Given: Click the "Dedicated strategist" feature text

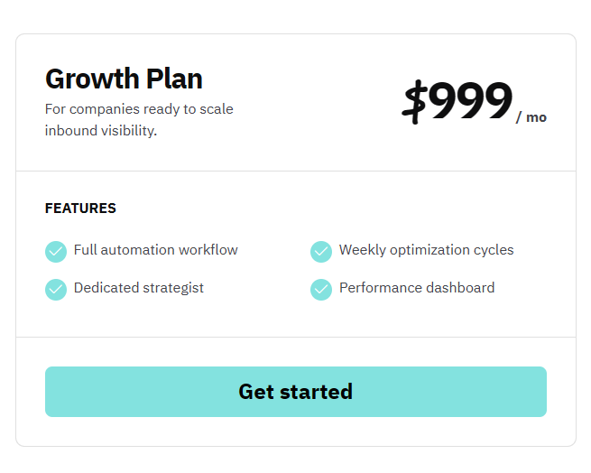Looking at the screenshot, I should click(139, 288).
